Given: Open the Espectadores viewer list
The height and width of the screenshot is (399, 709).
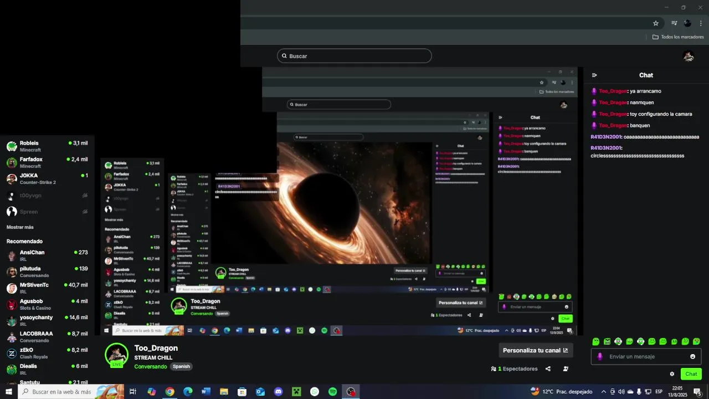Looking at the screenshot, I should 514,369.
